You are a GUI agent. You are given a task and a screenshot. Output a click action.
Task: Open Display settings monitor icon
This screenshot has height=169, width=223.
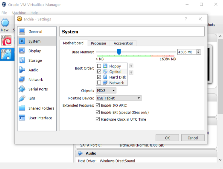pyautogui.click(x=22, y=51)
